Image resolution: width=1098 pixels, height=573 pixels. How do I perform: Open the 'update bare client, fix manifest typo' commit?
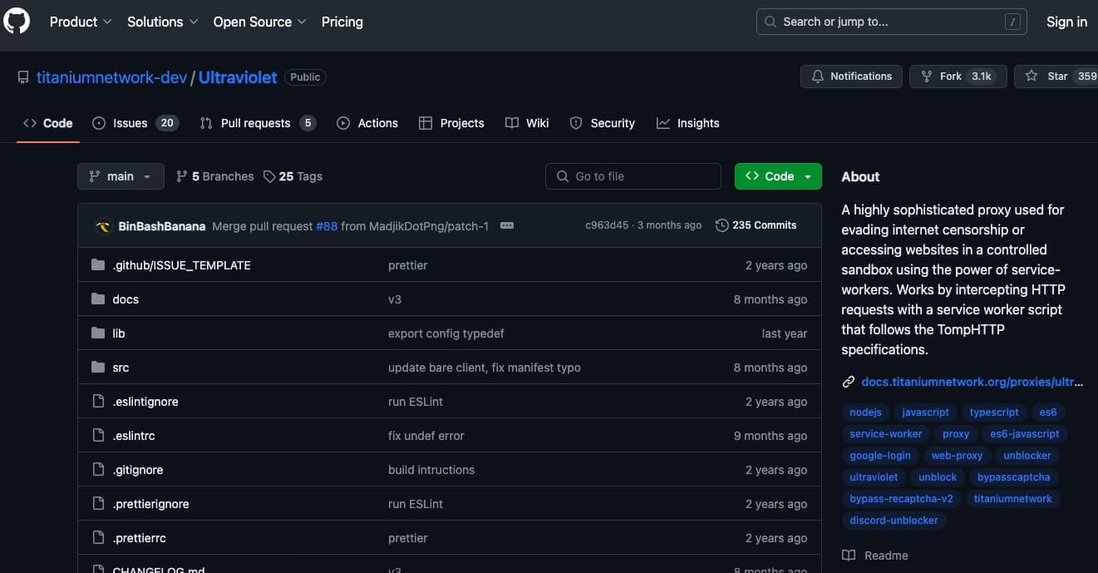coord(485,368)
